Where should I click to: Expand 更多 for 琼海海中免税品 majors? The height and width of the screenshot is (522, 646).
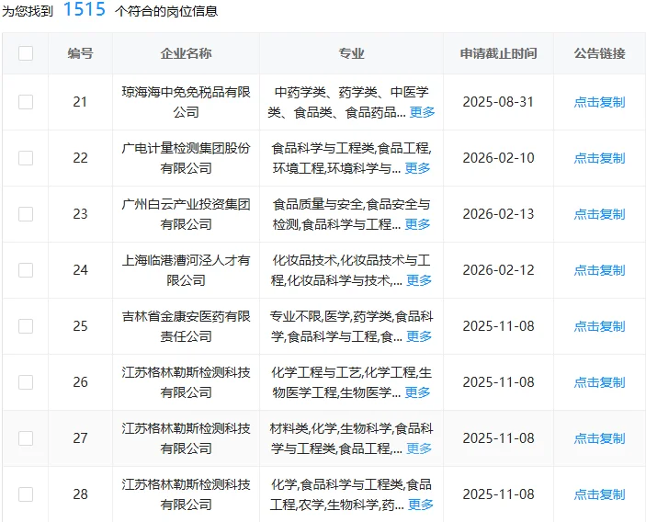point(423,112)
